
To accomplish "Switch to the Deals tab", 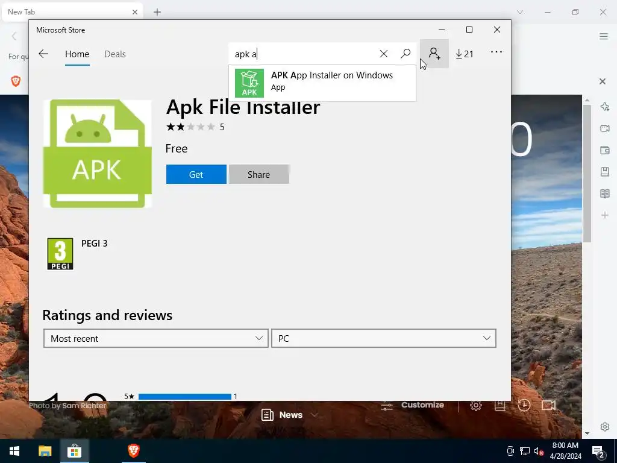I will [x=115, y=54].
